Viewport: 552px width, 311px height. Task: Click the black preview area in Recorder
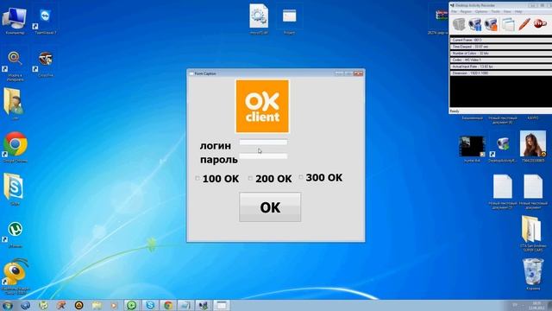(500, 92)
